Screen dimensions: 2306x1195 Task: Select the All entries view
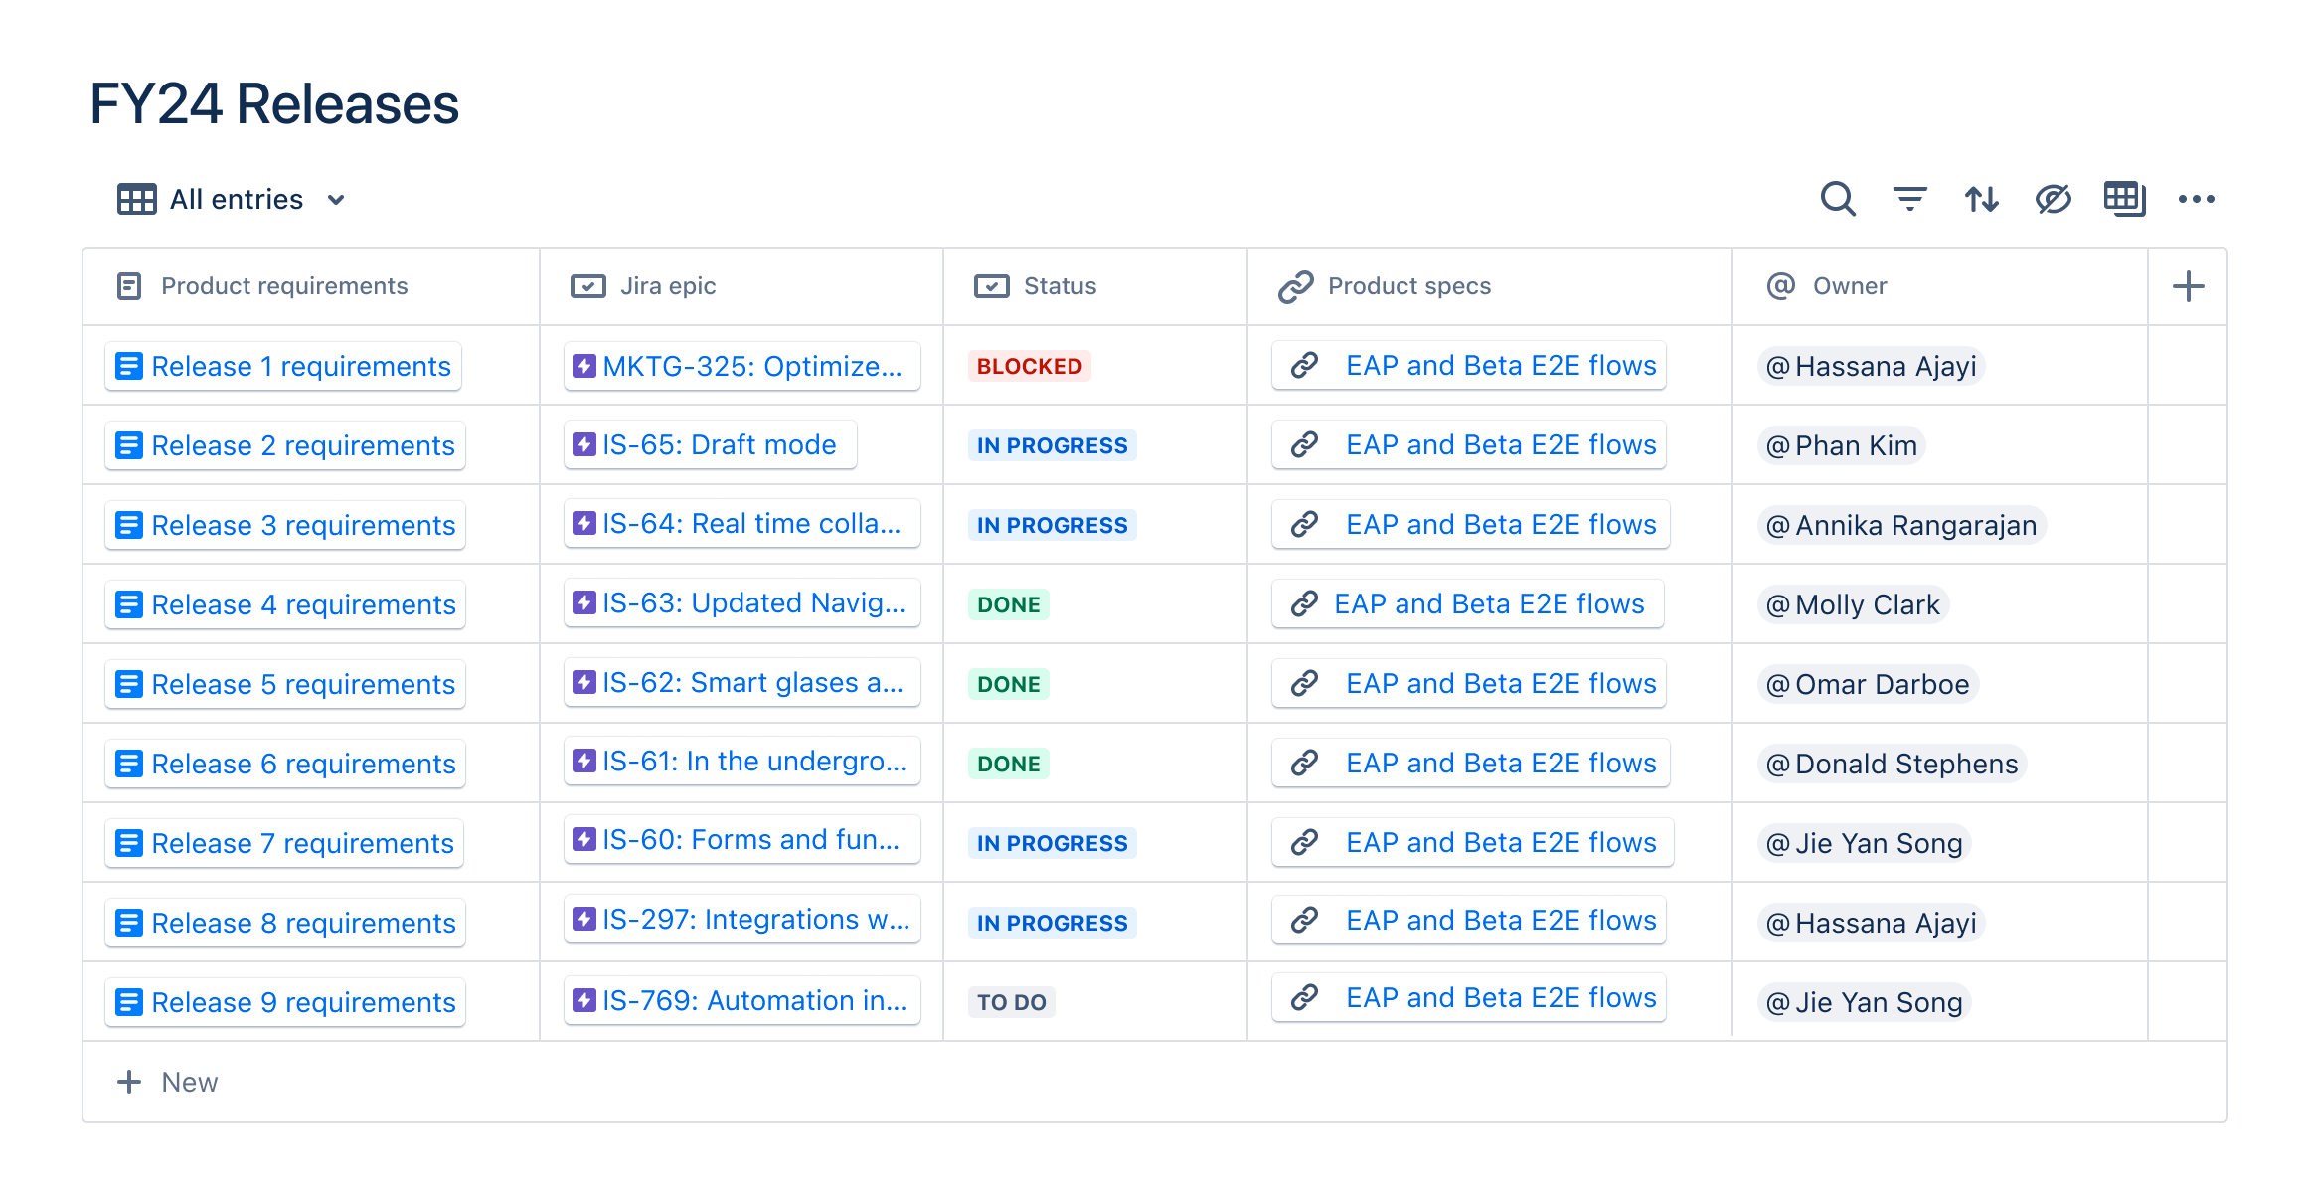pyautogui.click(x=236, y=199)
